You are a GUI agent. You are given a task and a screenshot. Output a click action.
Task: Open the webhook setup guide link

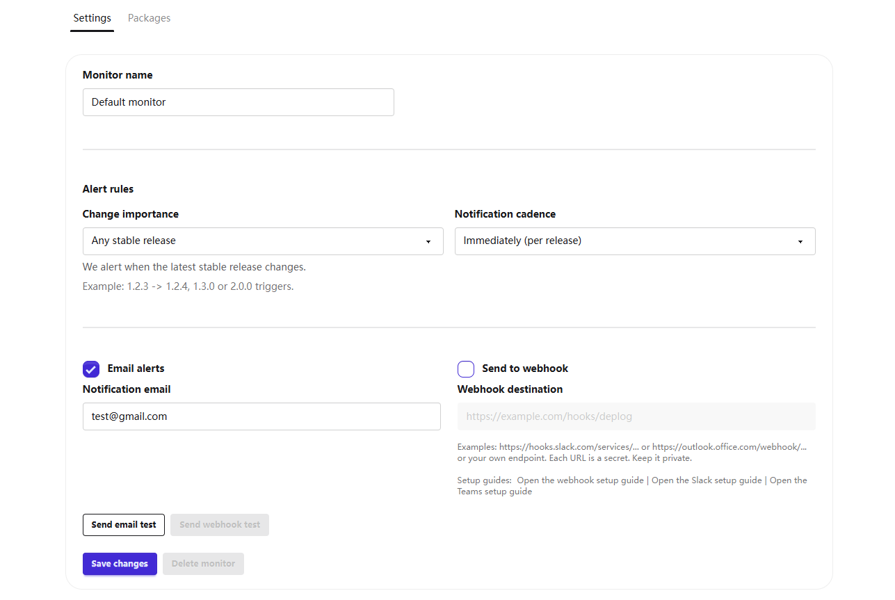(x=580, y=480)
